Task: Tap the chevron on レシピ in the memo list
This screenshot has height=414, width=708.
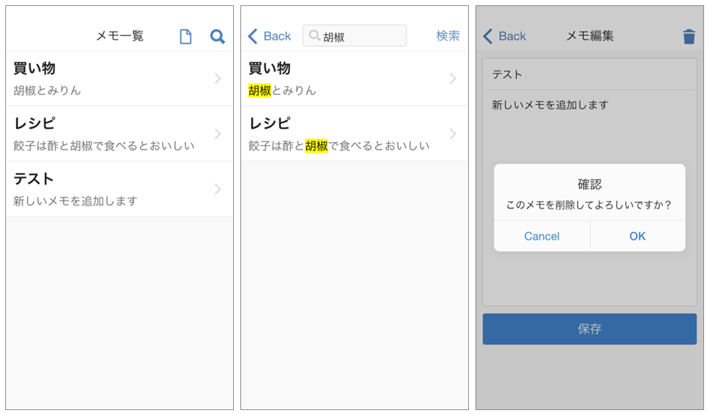Action: [x=218, y=134]
